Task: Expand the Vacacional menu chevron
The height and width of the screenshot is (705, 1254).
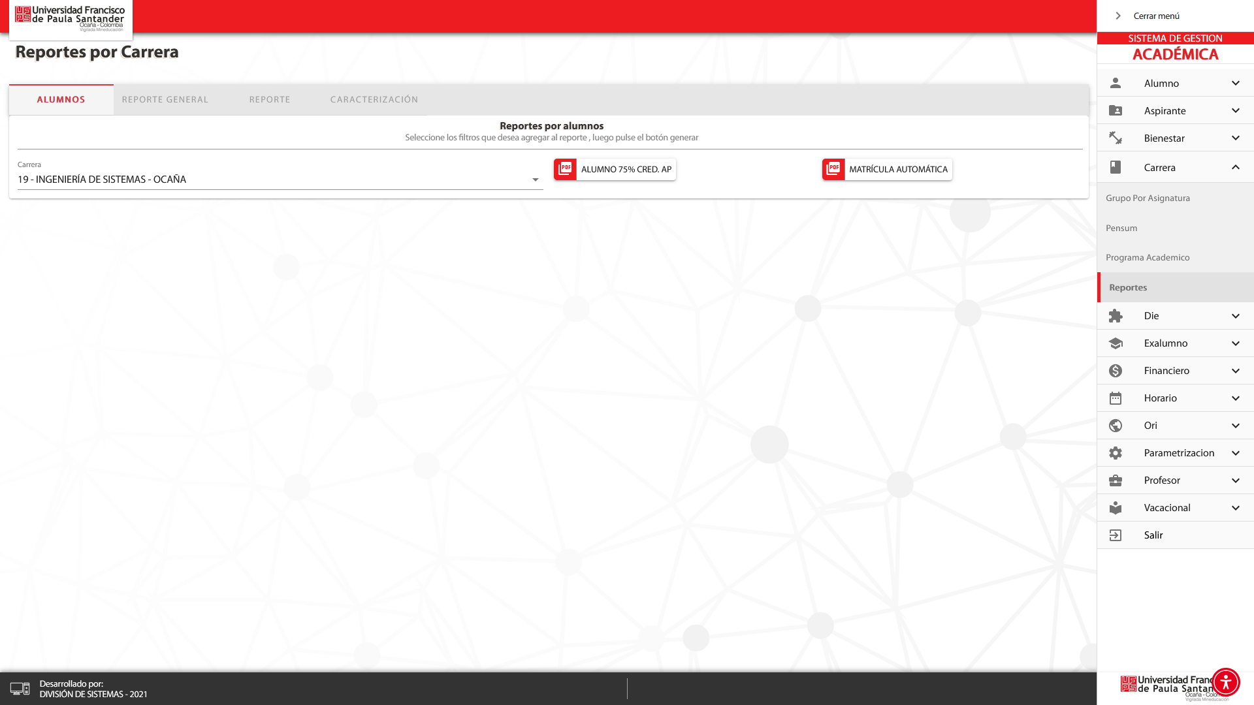Action: (1235, 508)
